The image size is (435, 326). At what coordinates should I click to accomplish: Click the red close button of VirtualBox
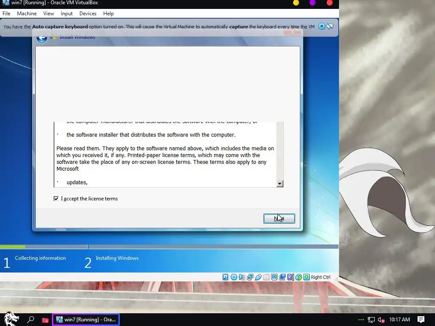click(x=330, y=3)
